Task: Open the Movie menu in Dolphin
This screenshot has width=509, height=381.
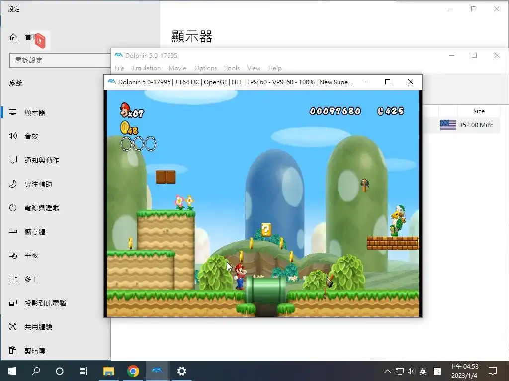Action: click(177, 68)
